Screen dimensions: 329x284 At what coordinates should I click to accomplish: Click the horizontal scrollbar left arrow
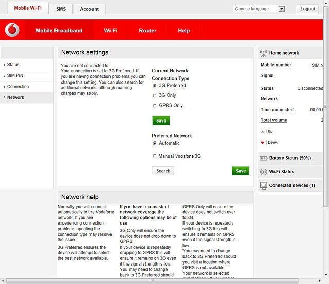(3, 281)
